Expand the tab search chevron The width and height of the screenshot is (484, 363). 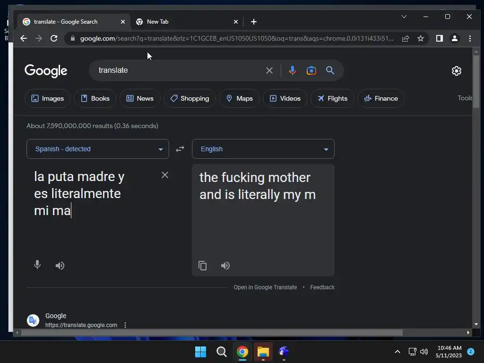404,17
